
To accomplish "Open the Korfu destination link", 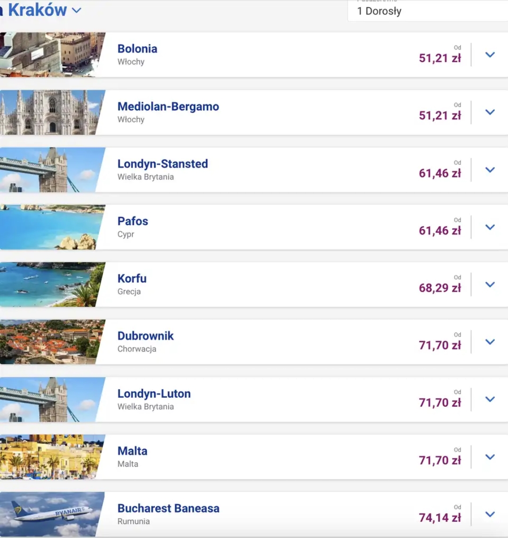I will [x=132, y=278].
